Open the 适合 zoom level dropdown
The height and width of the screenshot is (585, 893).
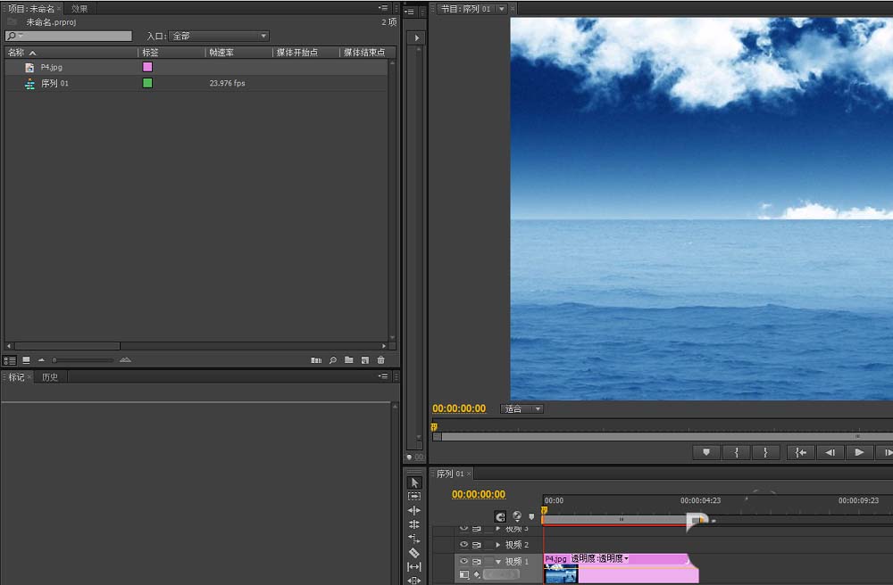click(522, 409)
